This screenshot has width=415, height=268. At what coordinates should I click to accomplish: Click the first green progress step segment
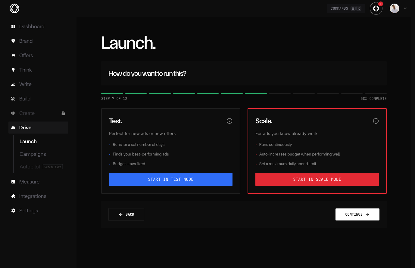pos(112,93)
